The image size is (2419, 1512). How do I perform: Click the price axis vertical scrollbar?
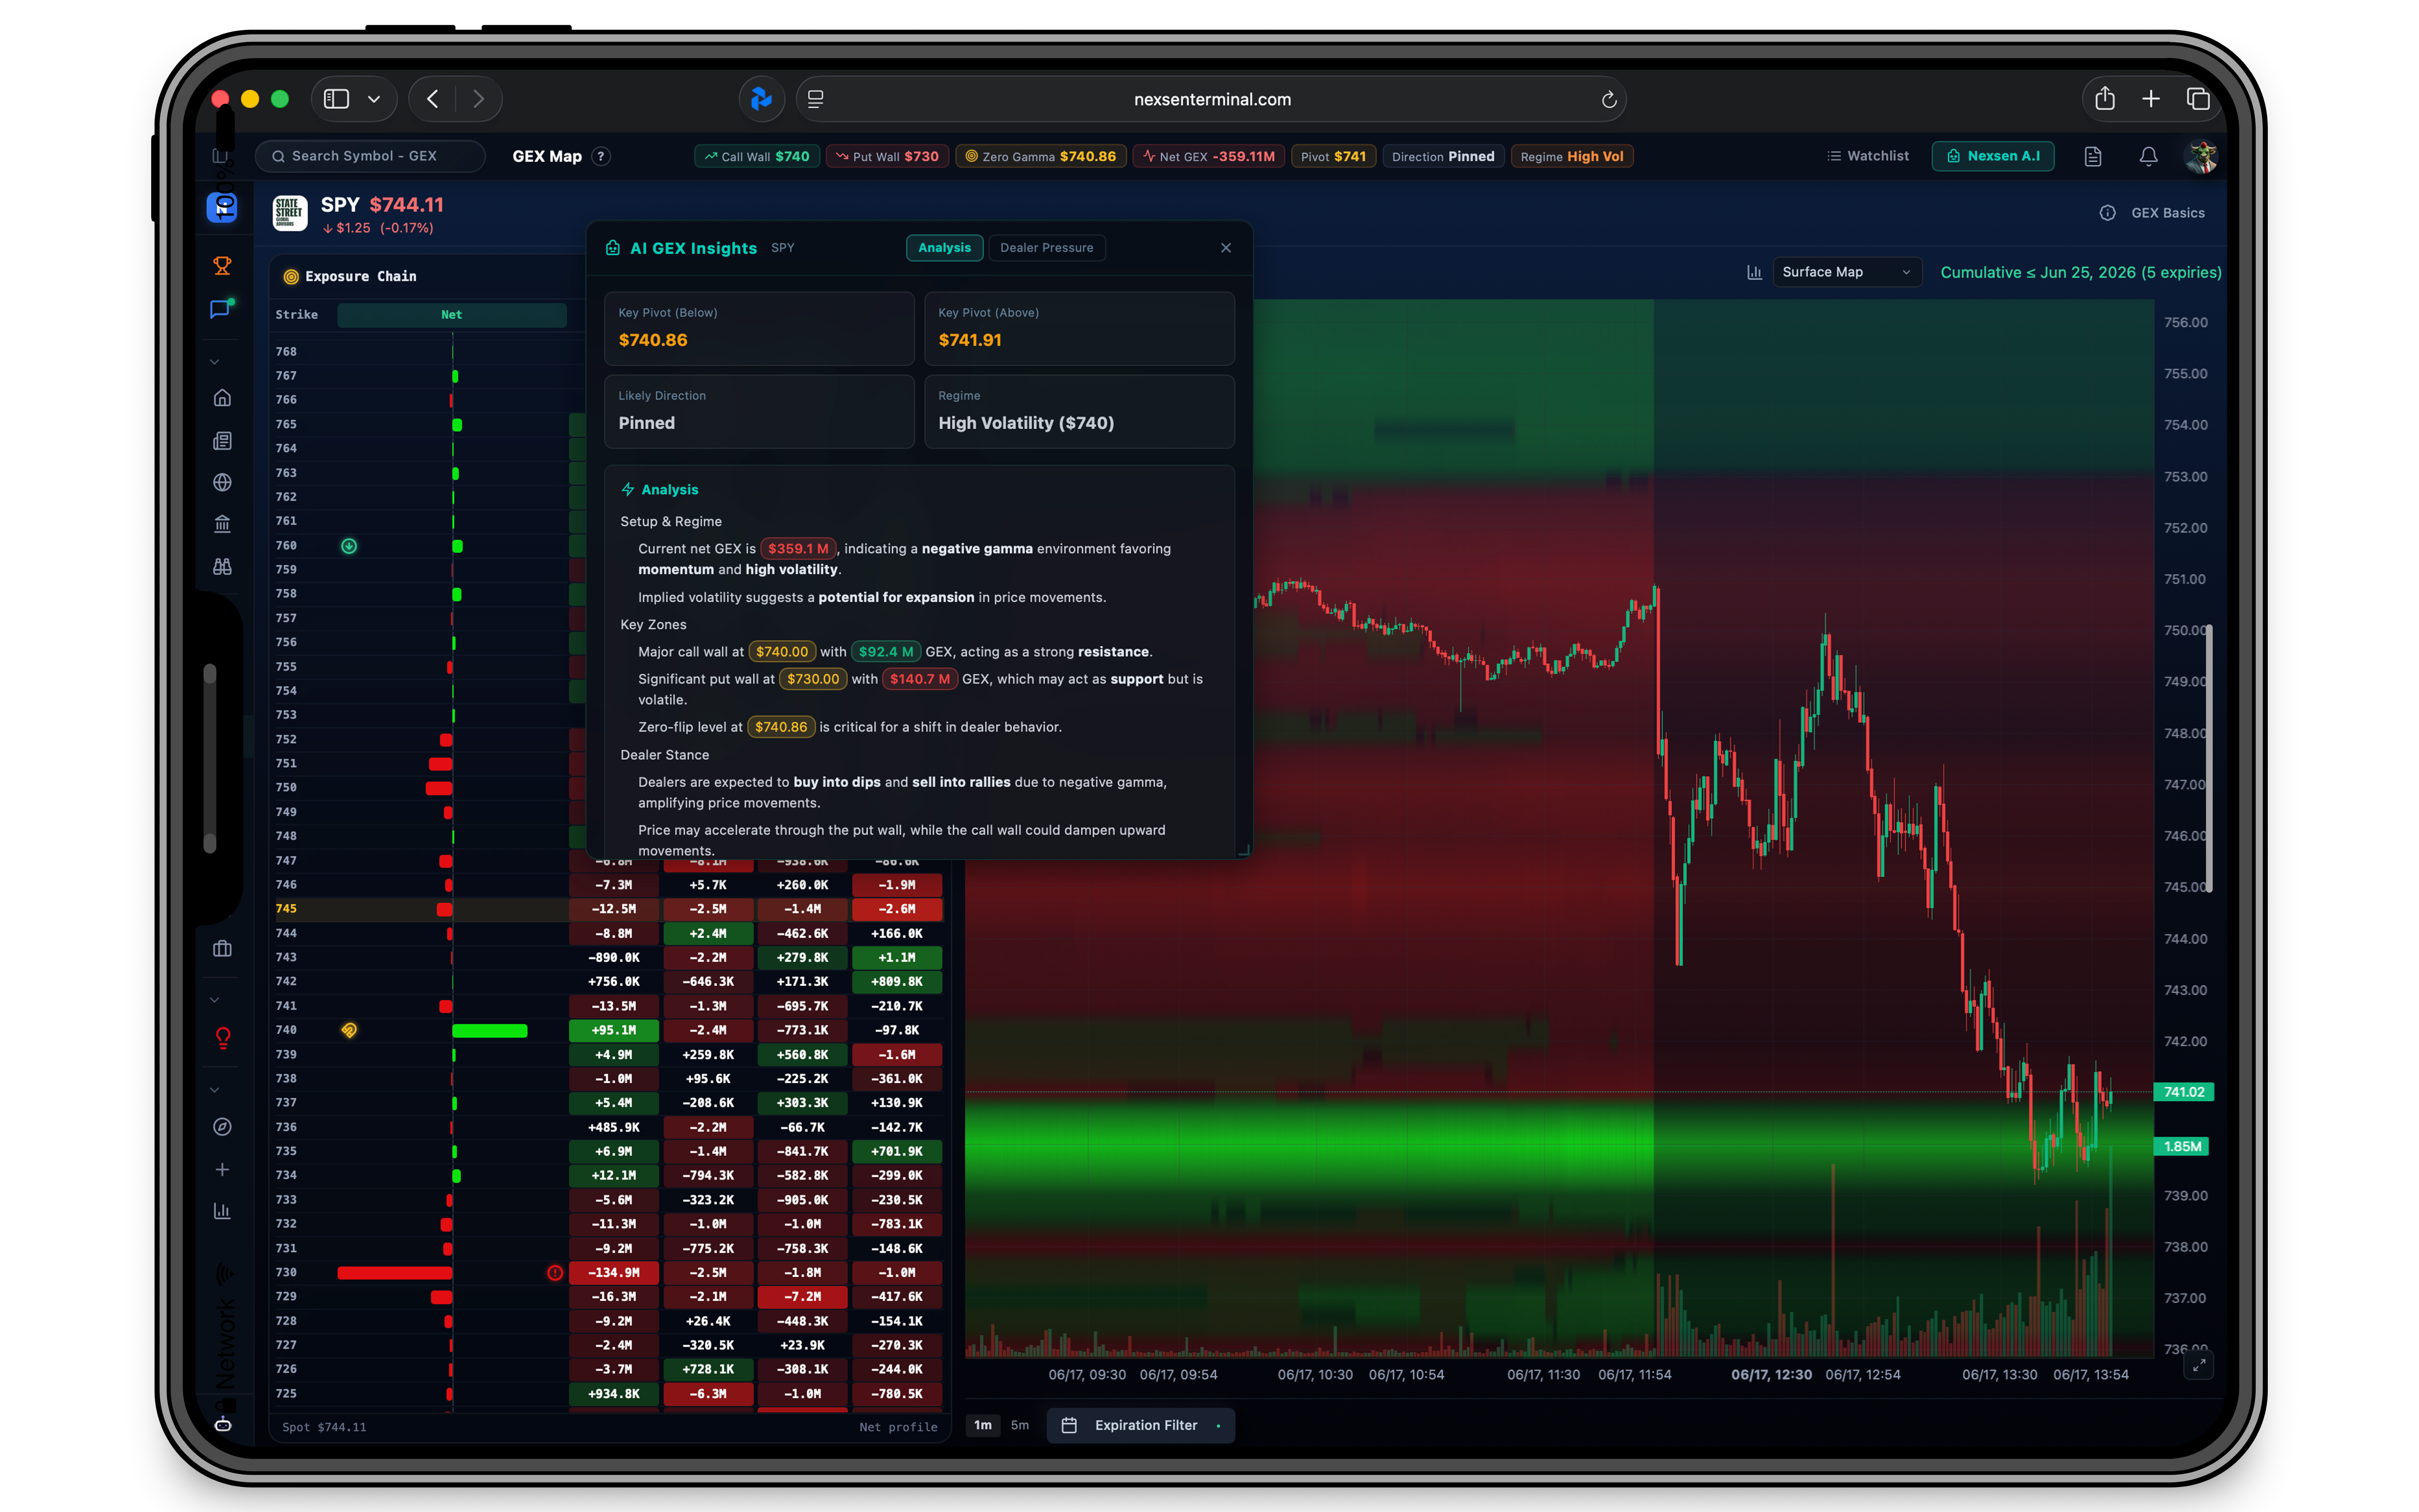click(x=2208, y=758)
